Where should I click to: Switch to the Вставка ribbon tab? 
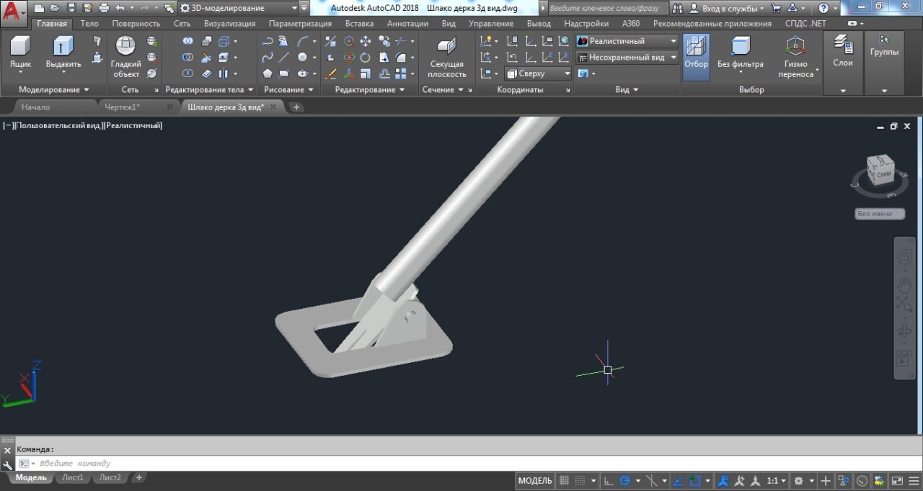(x=359, y=23)
